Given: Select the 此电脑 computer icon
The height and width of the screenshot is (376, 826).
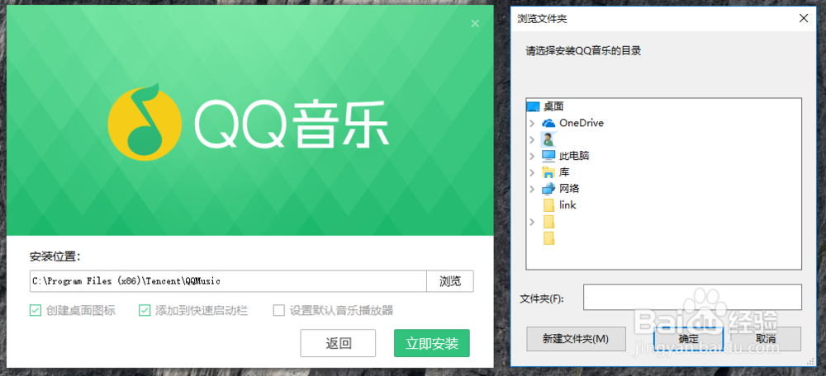Looking at the screenshot, I should (x=548, y=156).
